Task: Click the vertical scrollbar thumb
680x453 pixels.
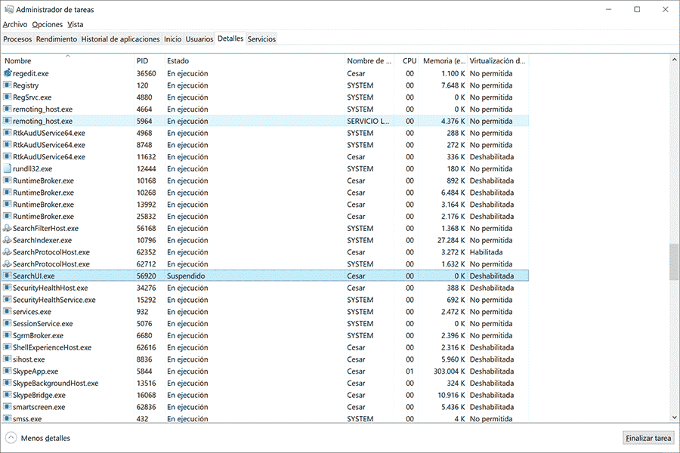Action: pyautogui.click(x=674, y=262)
